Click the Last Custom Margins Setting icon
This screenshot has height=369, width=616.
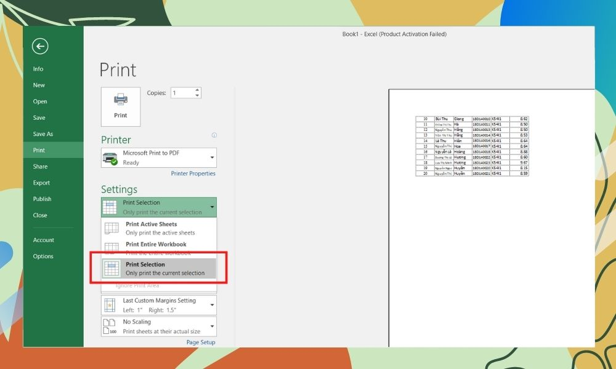point(110,305)
